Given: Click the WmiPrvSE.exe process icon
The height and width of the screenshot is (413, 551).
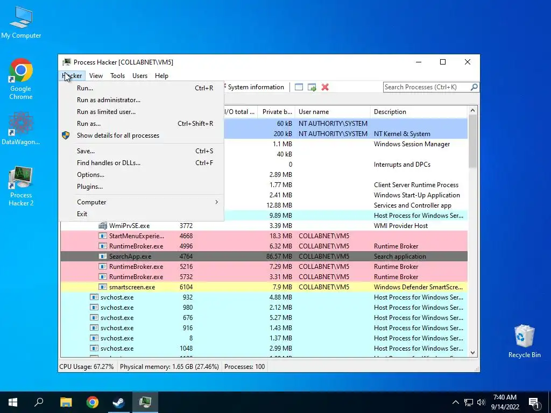Looking at the screenshot, I should click(103, 225).
